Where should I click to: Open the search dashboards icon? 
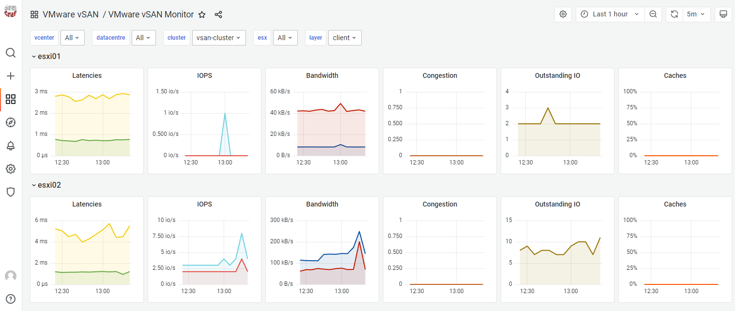pyautogui.click(x=11, y=53)
